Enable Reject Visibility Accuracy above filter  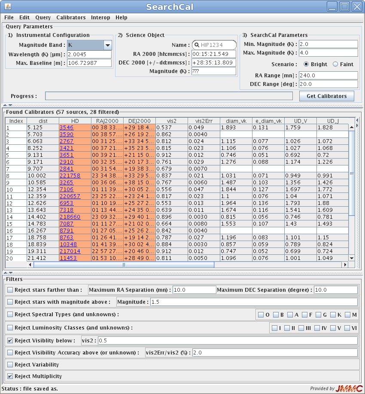click(10, 353)
